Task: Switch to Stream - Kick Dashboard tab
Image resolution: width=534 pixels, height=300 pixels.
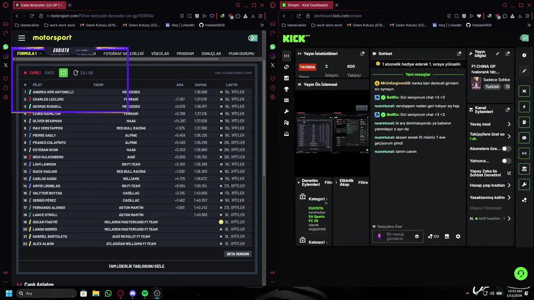Action: 307,5
